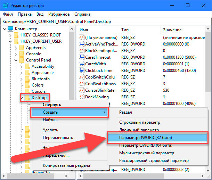The height and width of the screenshot is (180, 212).
Task: Click the CaretTimeout value name
Action: pyautogui.click(x=98, y=57)
